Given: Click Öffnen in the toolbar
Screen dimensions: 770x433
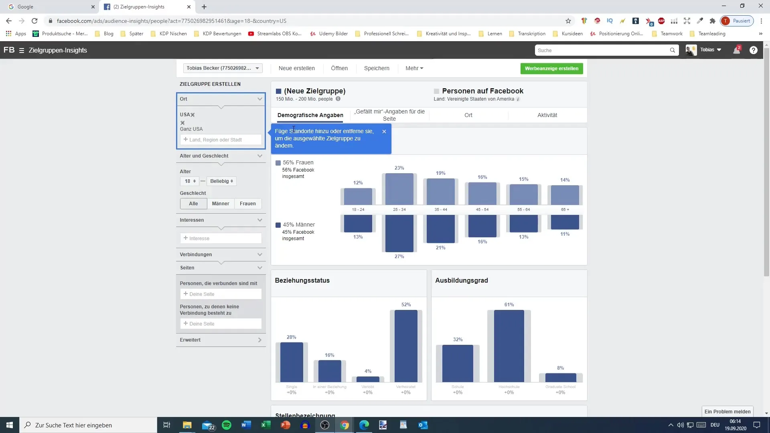Looking at the screenshot, I should click(339, 68).
